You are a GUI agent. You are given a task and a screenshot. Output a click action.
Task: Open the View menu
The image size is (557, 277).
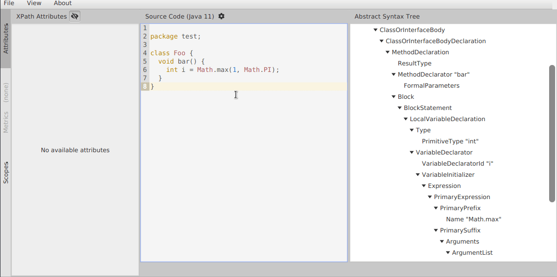34,3
